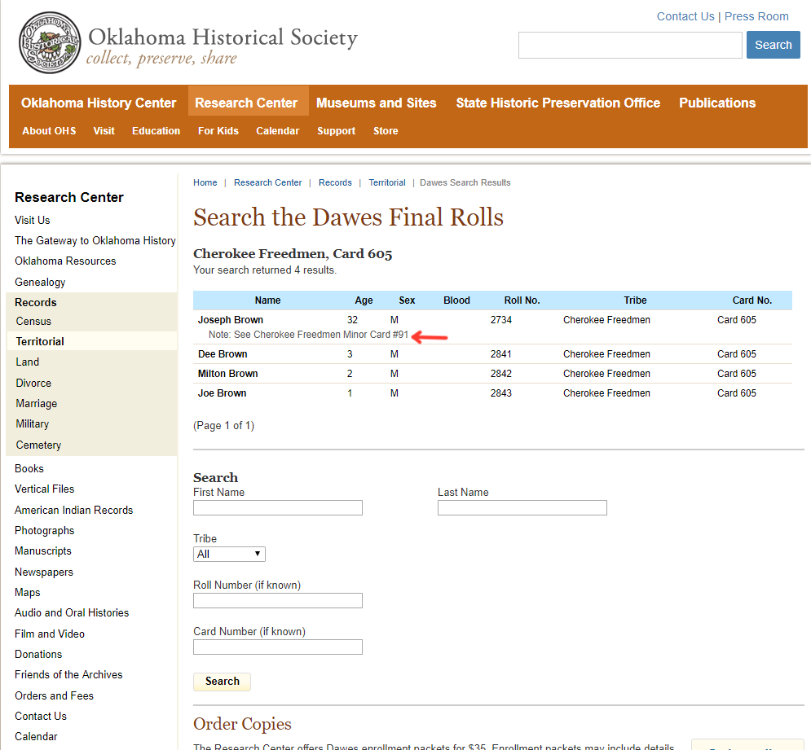811x750 pixels.
Task: Click roll number 2734 cell
Action: point(500,320)
